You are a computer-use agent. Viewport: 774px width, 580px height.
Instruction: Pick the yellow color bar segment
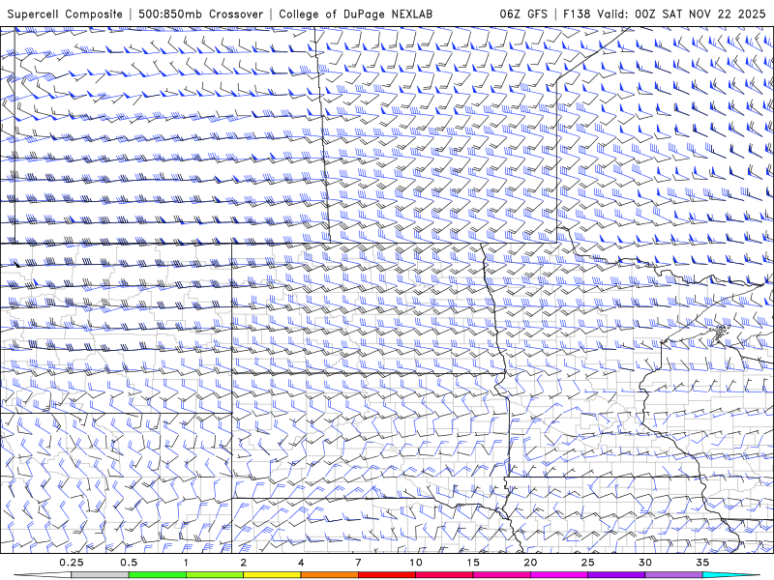pos(272,574)
